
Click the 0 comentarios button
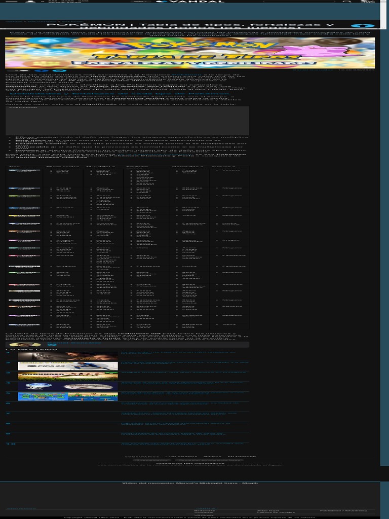coord(152,460)
